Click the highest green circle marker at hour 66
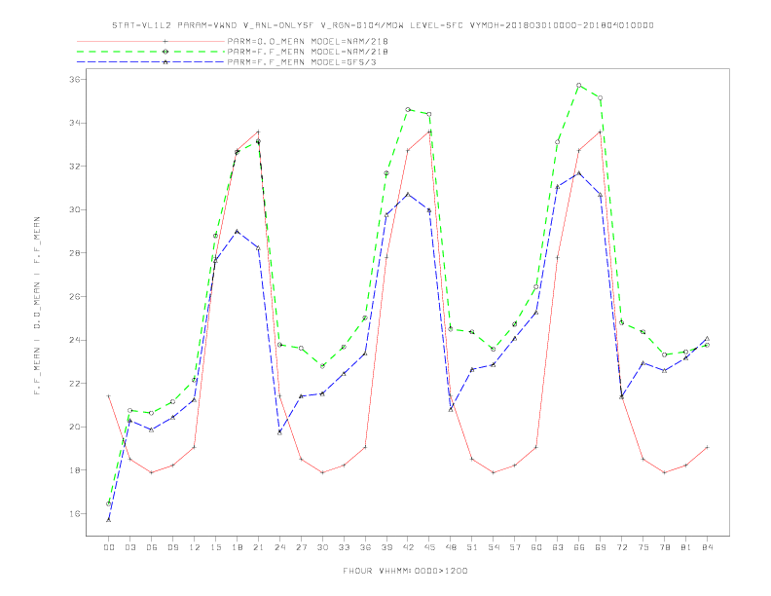This screenshot has width=771, height=596. [579, 86]
